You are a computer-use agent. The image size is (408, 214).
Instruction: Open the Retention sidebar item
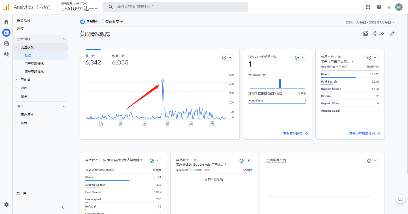click(x=24, y=96)
